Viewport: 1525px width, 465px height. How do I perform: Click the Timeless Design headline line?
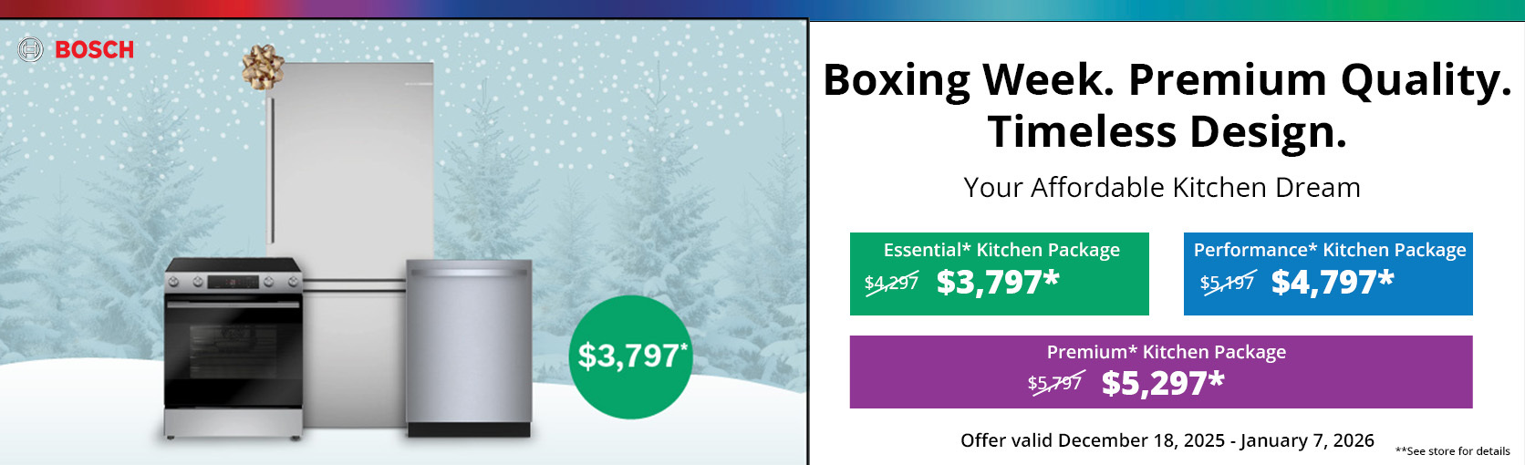1167,132
